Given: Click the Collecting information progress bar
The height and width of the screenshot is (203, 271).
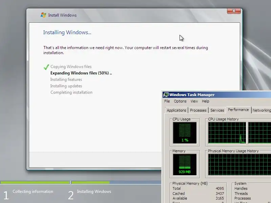Looking at the screenshot, I should (35, 182).
